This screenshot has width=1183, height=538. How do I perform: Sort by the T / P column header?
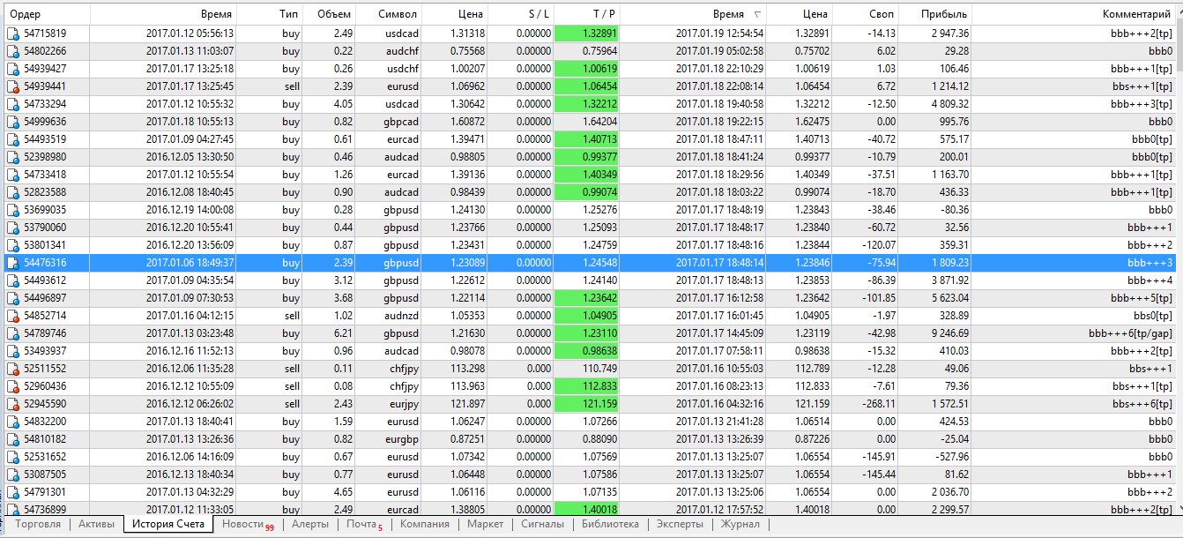(x=587, y=14)
